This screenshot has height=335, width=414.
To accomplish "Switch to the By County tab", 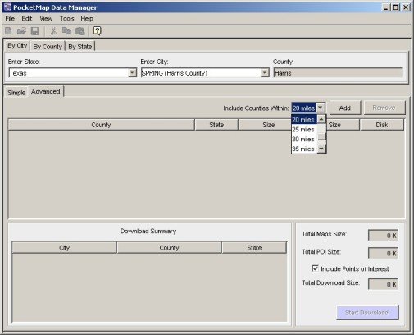I will pyautogui.click(x=48, y=47).
